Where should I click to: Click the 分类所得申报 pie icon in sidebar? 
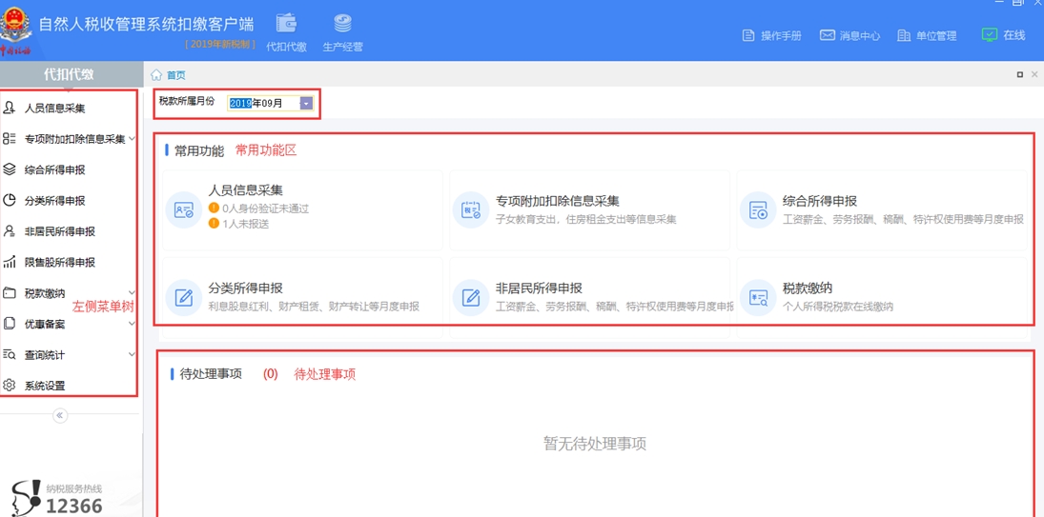[10, 200]
